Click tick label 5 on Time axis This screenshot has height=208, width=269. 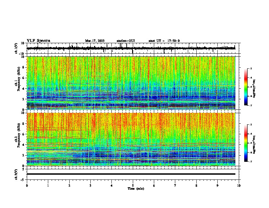point(133,186)
